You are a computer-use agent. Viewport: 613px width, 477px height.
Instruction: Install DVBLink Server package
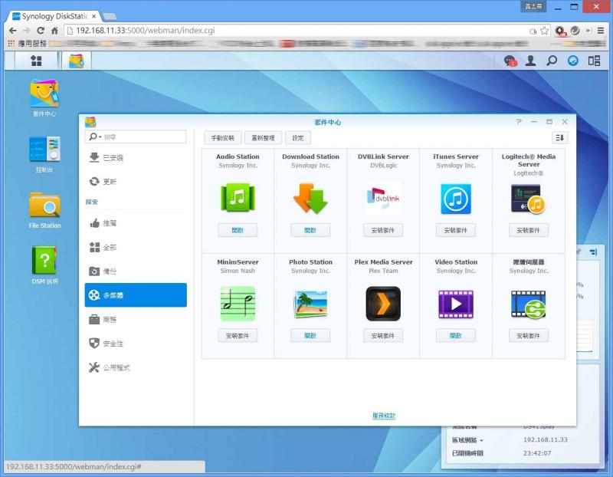click(383, 230)
